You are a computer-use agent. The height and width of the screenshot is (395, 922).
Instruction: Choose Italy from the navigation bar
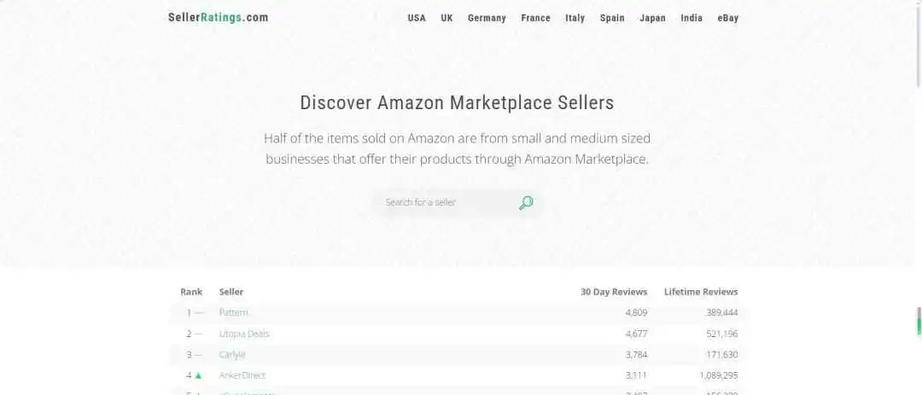point(575,18)
